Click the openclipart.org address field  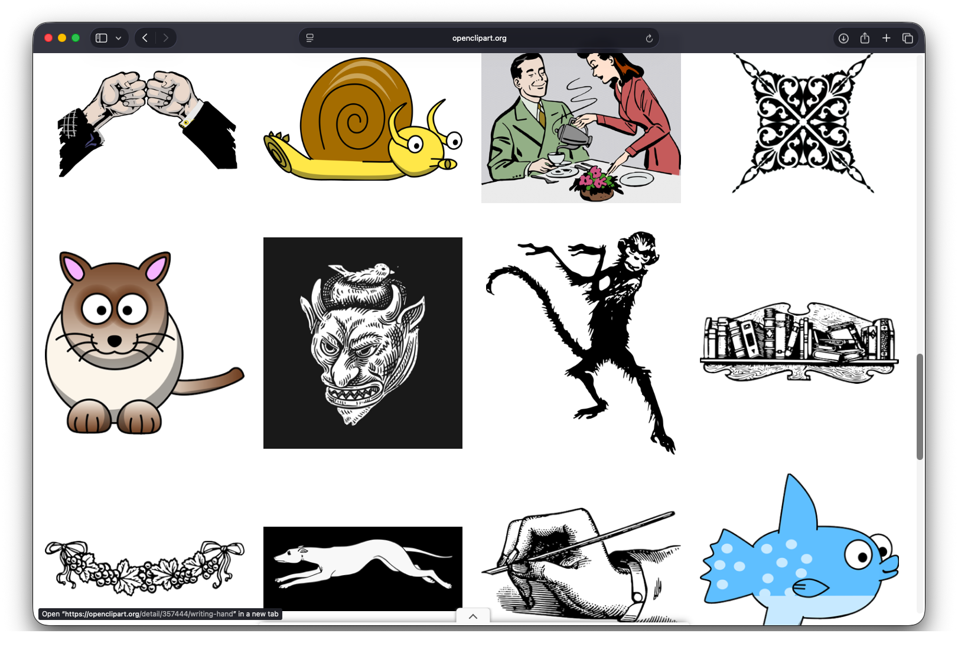coord(479,38)
